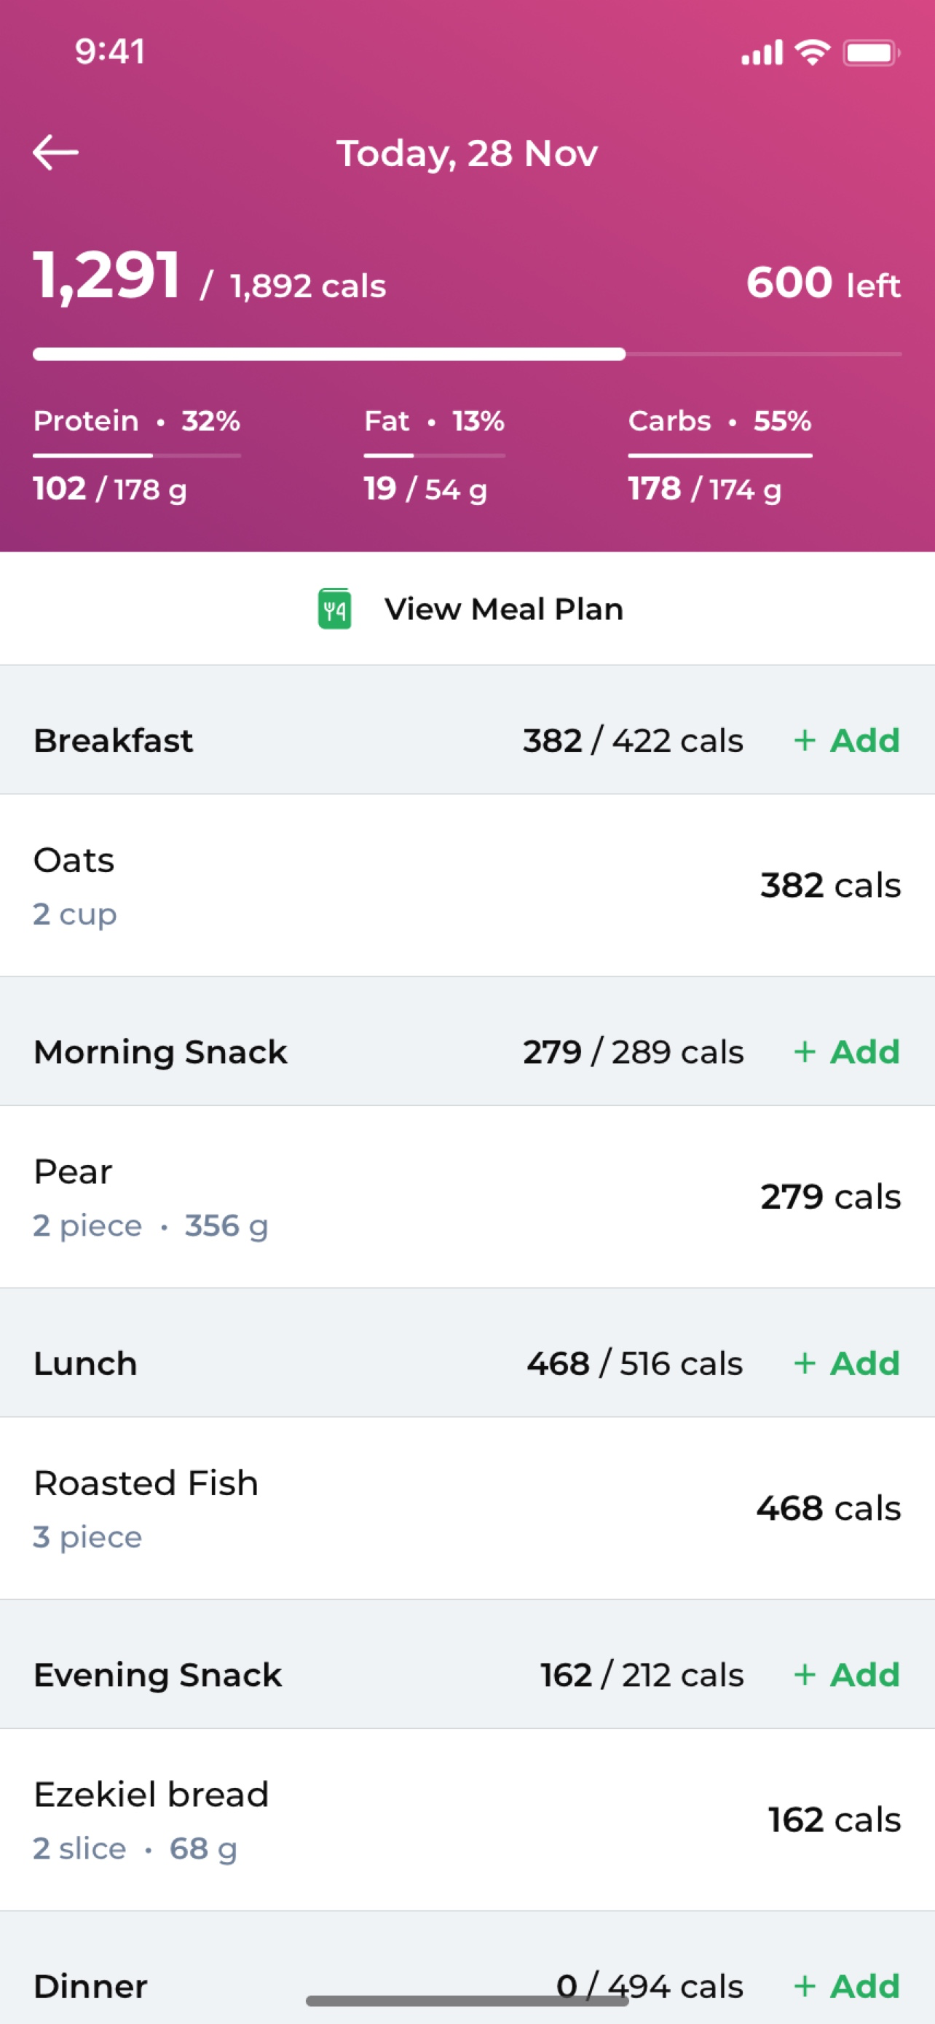Select the Ezekiel bread entry
935x2024 pixels.
[x=467, y=1819]
